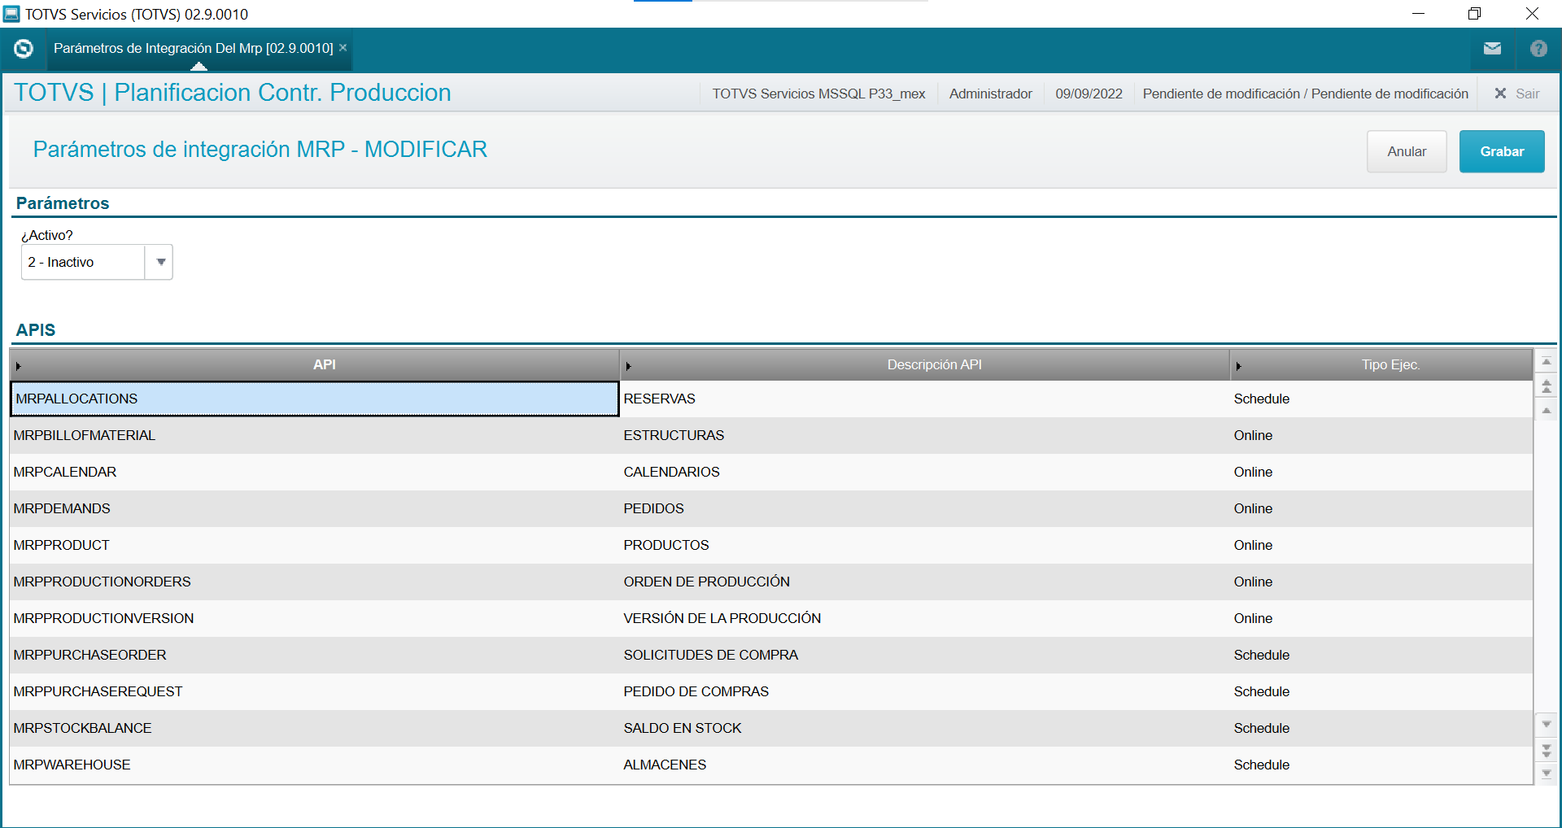1562x828 pixels.
Task: Click the TOTVS Servicios MSSQL P33_mex label
Action: point(818,94)
